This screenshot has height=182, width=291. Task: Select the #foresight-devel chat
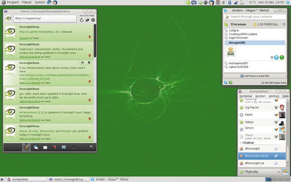(262, 156)
